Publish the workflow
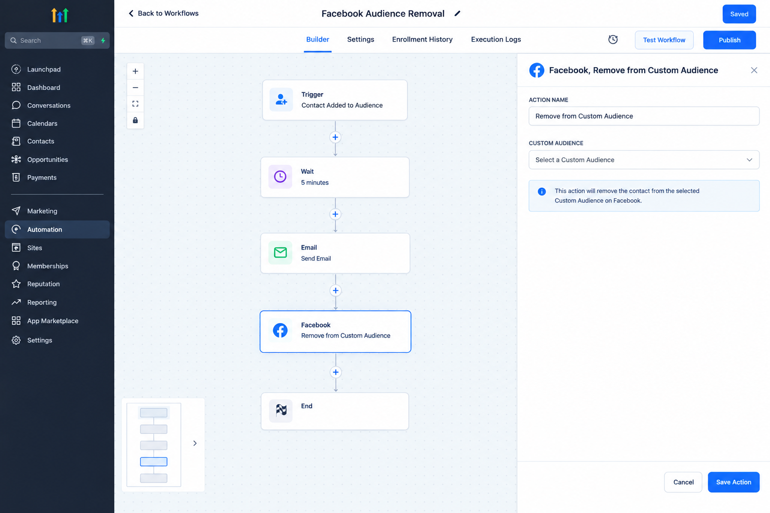The height and width of the screenshot is (513, 770). click(x=729, y=40)
